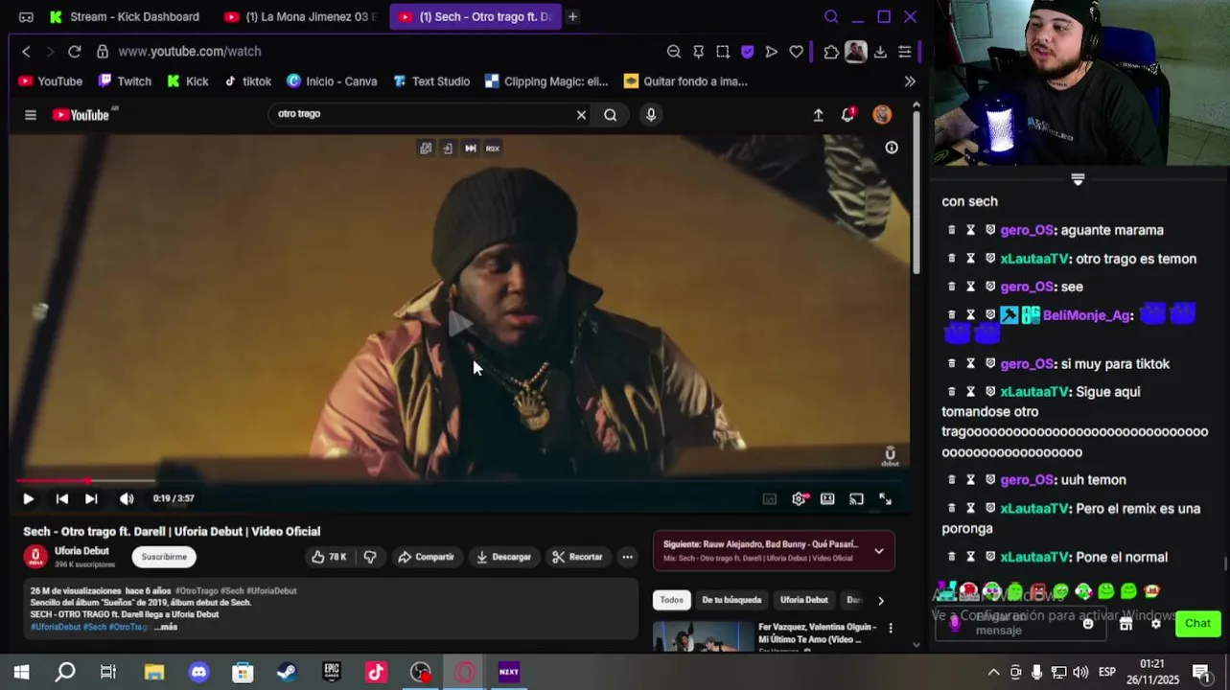Expand the 'Siguiente' mix playlist panel
This screenshot has height=690, width=1230.
click(x=878, y=551)
